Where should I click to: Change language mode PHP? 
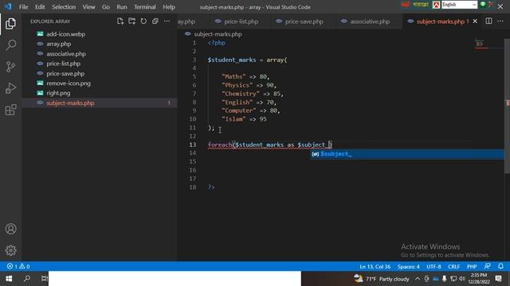click(472, 266)
